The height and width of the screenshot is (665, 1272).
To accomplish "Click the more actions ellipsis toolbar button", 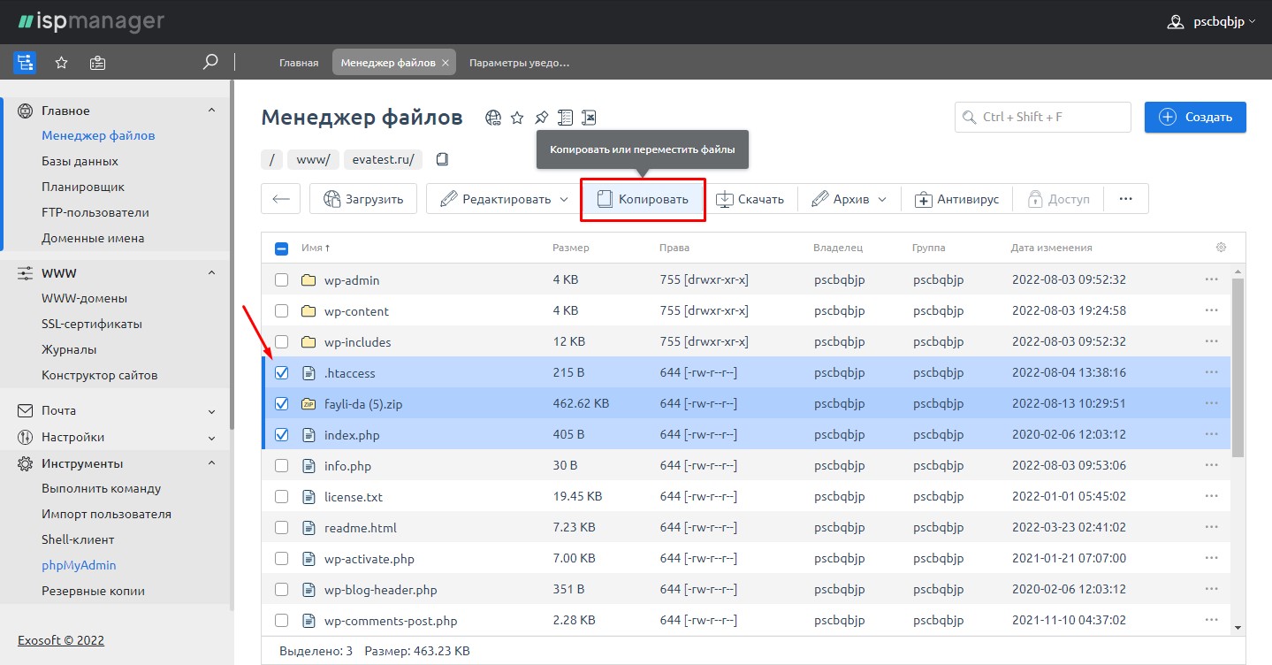I will [1126, 199].
